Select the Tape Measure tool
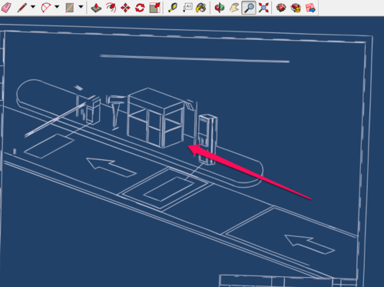The height and width of the screenshot is (287, 384). 173,8
